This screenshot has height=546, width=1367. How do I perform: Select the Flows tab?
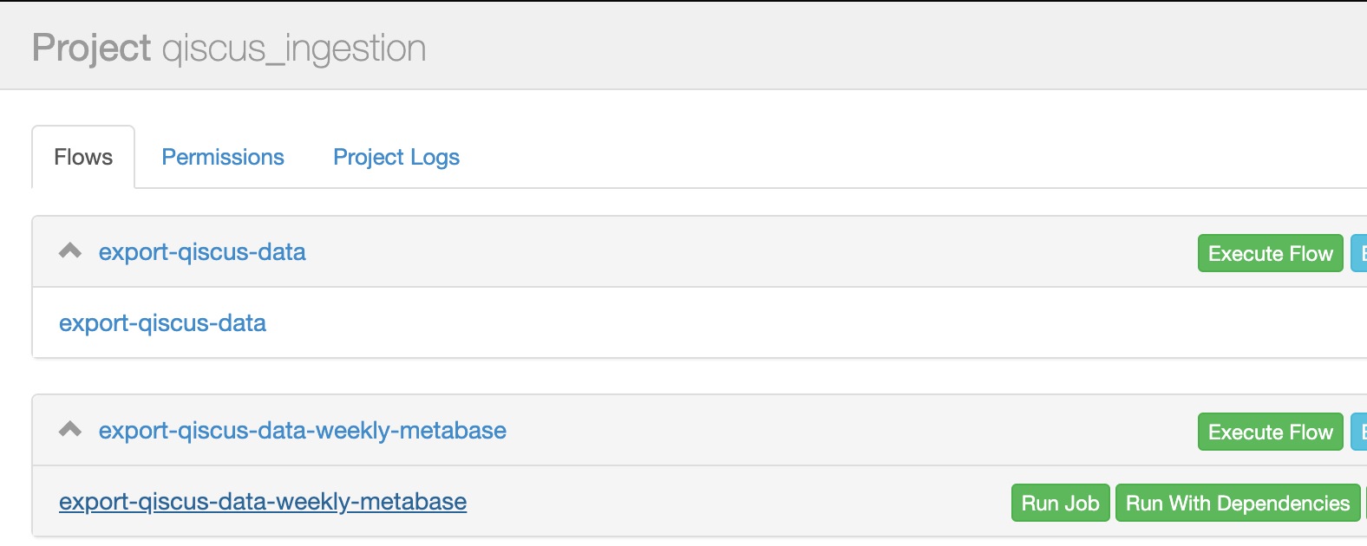pyautogui.click(x=82, y=157)
